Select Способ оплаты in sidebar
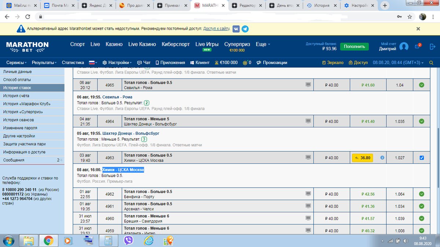The width and height of the screenshot is (440, 247). point(32,80)
